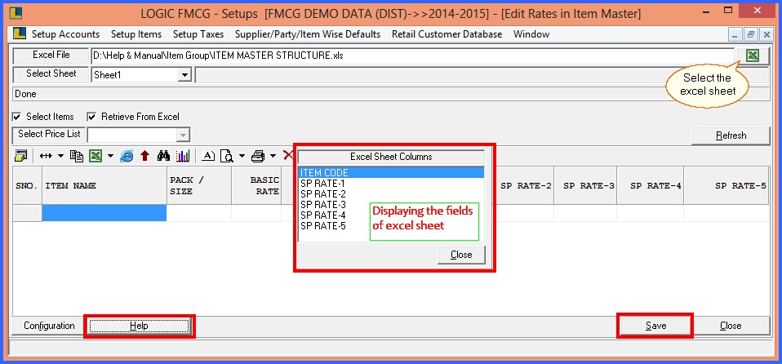Screen dimensions: 782x364
Task: Click the Select Price List label button
Action: point(49,134)
